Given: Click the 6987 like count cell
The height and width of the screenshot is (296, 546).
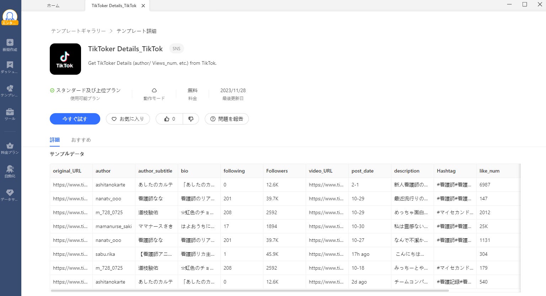Looking at the screenshot, I should pos(498,185).
